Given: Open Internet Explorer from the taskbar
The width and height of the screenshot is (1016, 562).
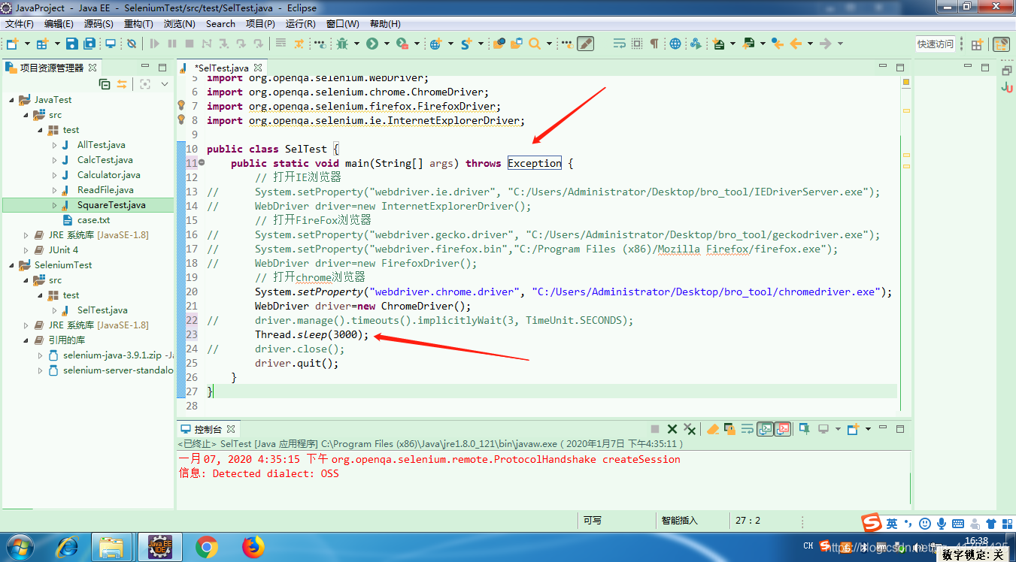Looking at the screenshot, I should coord(67,546).
